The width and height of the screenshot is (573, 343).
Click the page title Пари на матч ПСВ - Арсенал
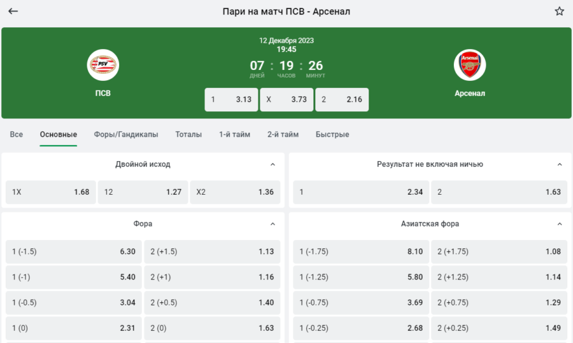pos(286,11)
